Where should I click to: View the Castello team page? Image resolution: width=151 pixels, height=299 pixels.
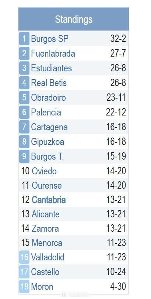point(45,272)
